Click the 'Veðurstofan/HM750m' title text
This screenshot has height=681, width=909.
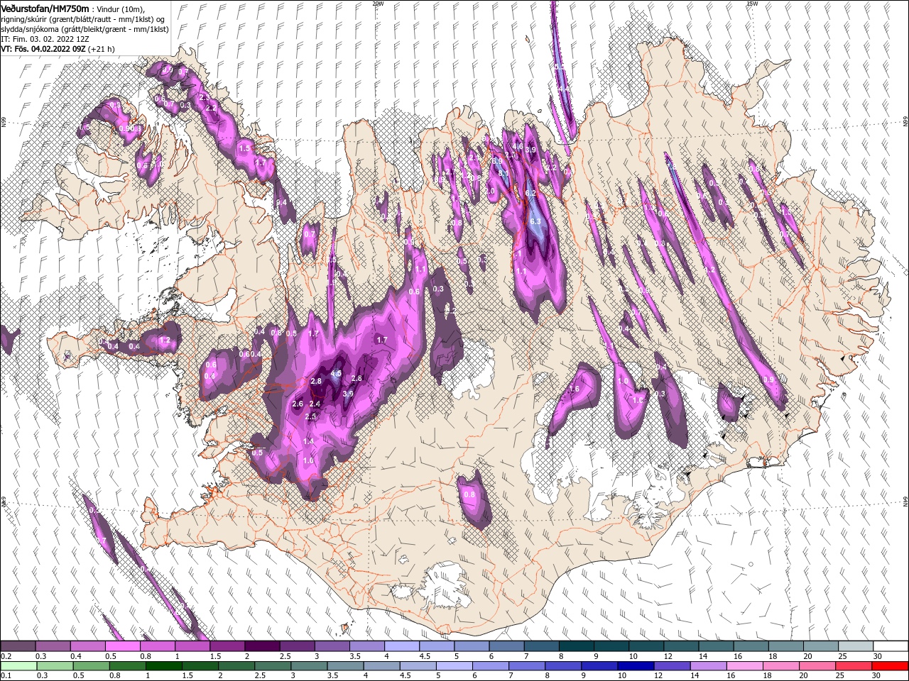pos(45,9)
